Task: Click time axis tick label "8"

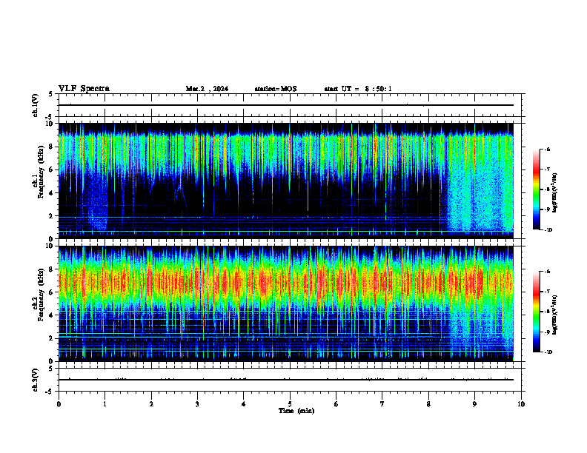Action: [x=428, y=404]
